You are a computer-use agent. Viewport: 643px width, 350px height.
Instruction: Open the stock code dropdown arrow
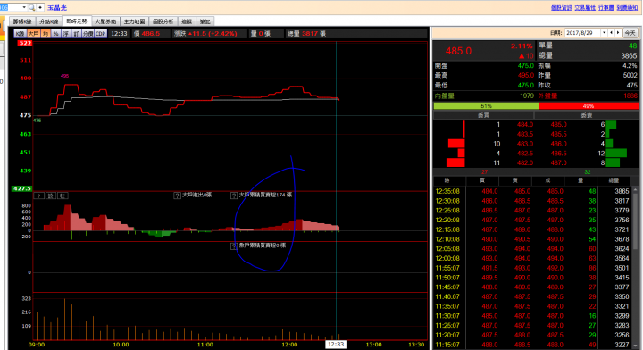[x=24, y=7]
